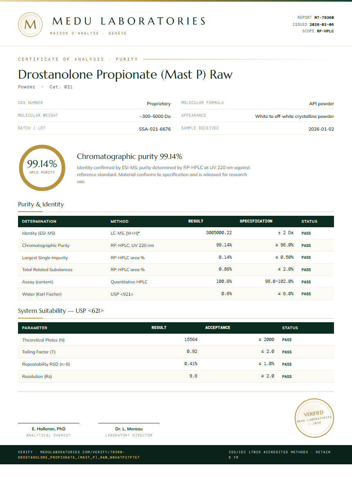This screenshot has height=477, width=352.
Task: Select the USP <921> method cell
Action: coord(122,294)
